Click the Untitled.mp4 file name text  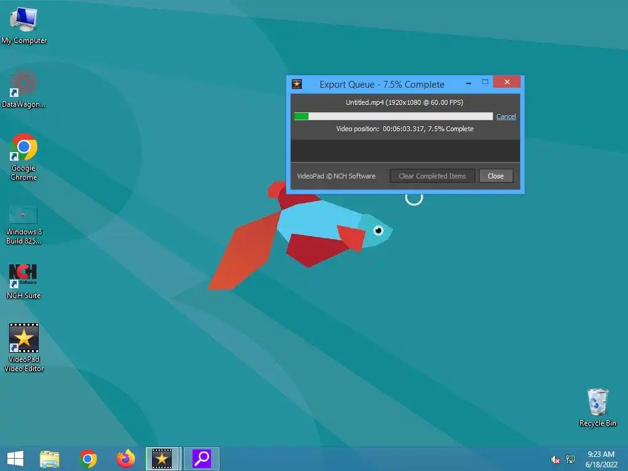pos(405,102)
